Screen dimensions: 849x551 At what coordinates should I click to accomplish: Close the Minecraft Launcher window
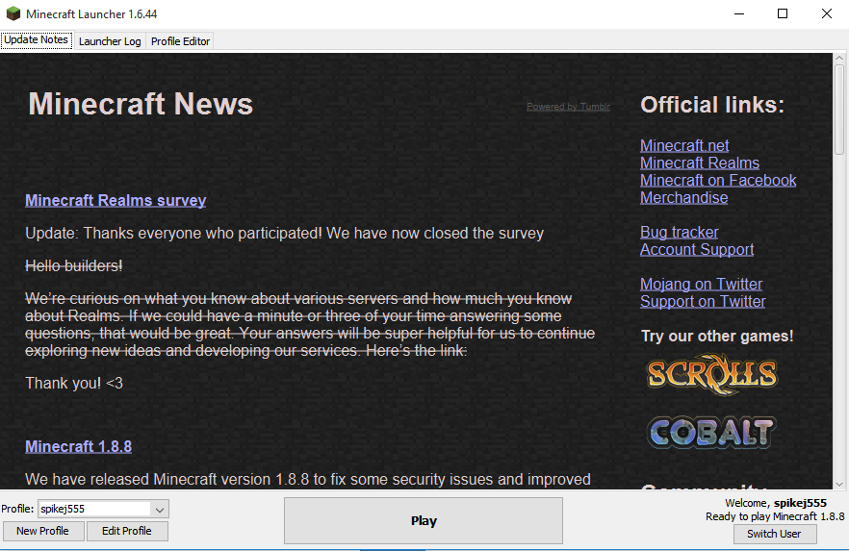click(826, 14)
